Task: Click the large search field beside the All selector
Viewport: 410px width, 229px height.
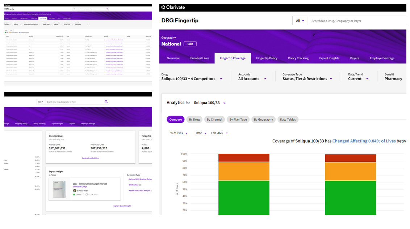Action: [x=357, y=21]
